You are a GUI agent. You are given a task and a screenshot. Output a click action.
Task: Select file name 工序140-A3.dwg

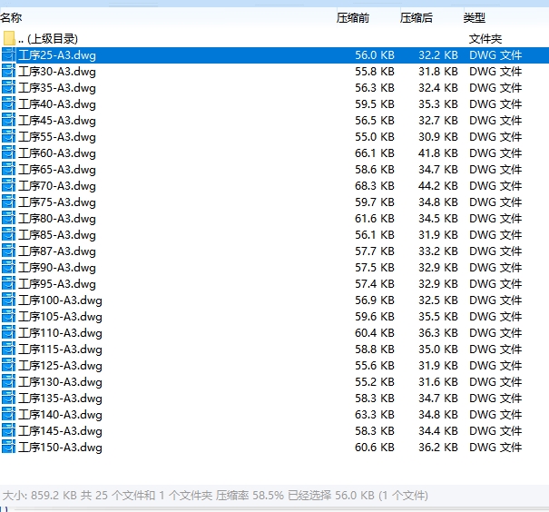60,415
